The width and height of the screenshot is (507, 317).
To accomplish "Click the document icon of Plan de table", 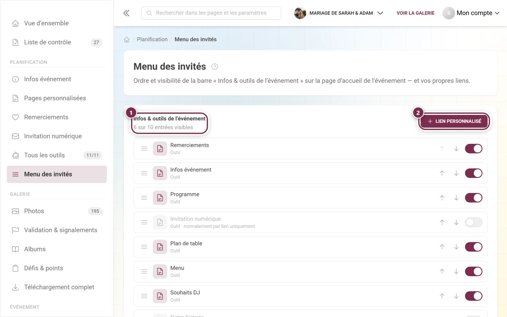I will pos(160,247).
